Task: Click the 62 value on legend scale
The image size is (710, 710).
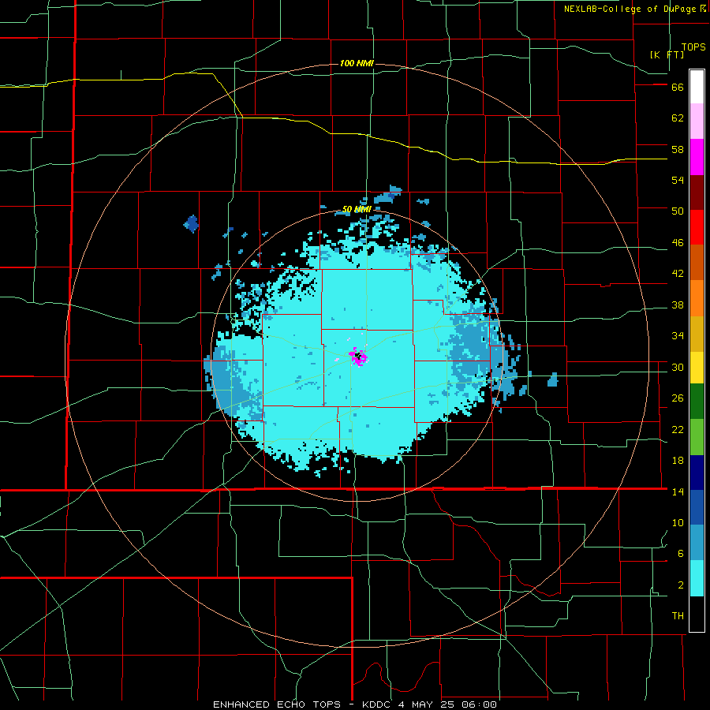Action: click(x=678, y=118)
